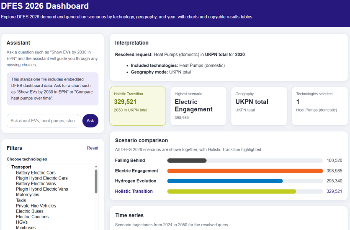Click the Resolved request line
The height and width of the screenshot is (230, 350).
coord(180,55)
